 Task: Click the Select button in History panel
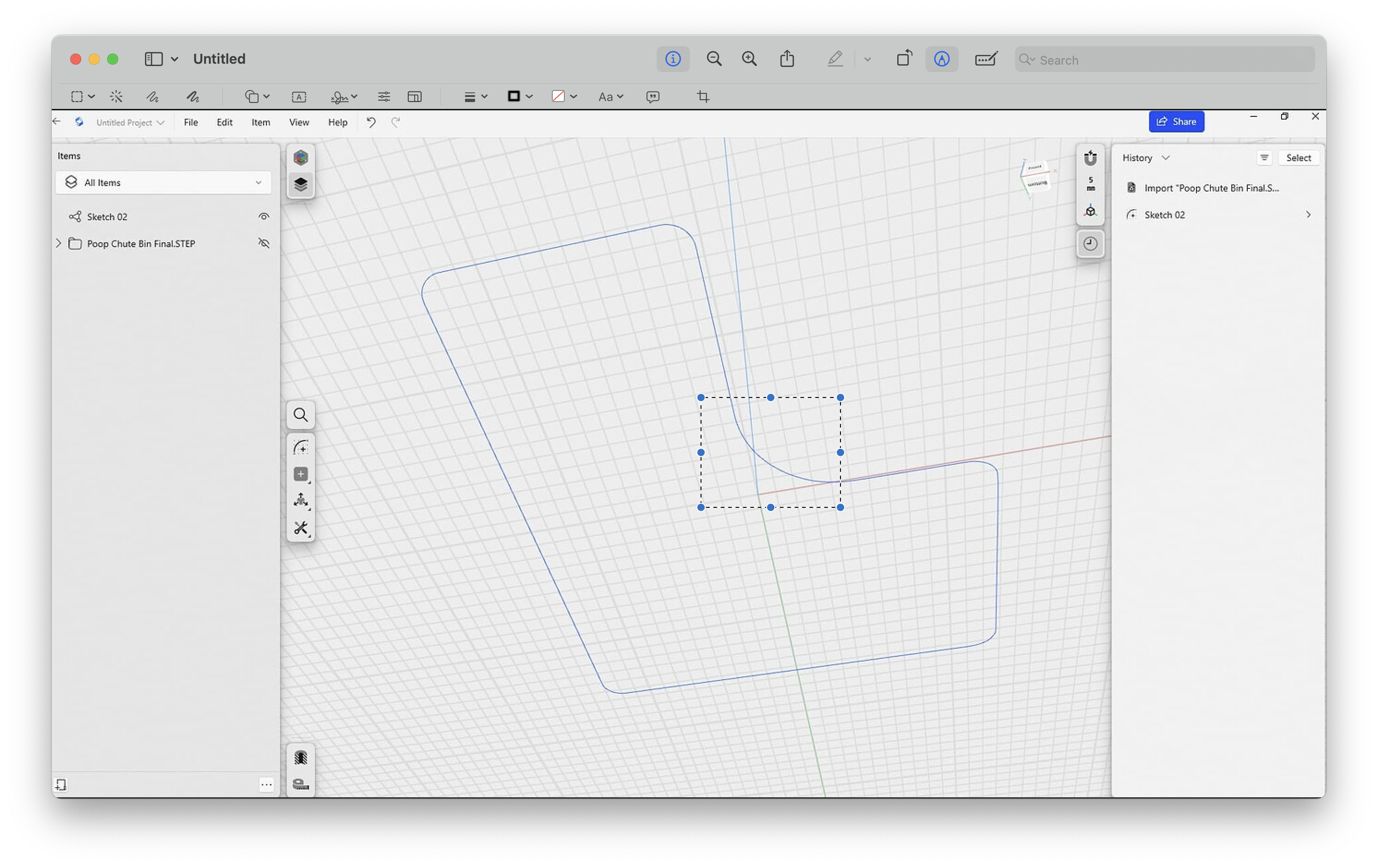(x=1298, y=158)
